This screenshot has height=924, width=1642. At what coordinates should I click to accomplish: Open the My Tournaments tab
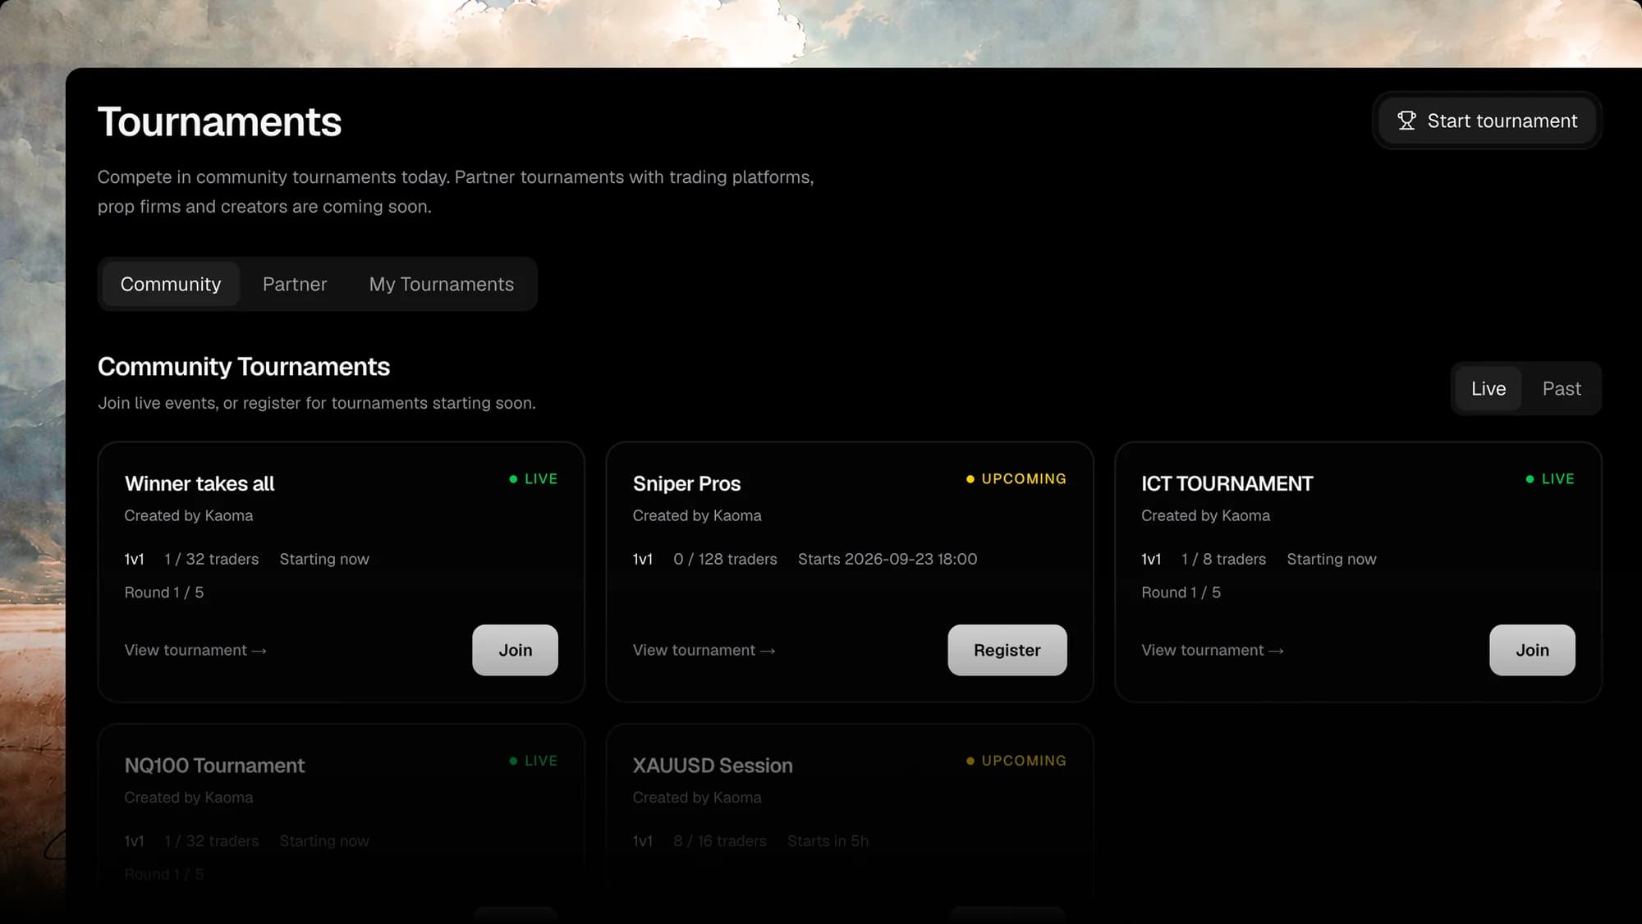pyautogui.click(x=442, y=284)
